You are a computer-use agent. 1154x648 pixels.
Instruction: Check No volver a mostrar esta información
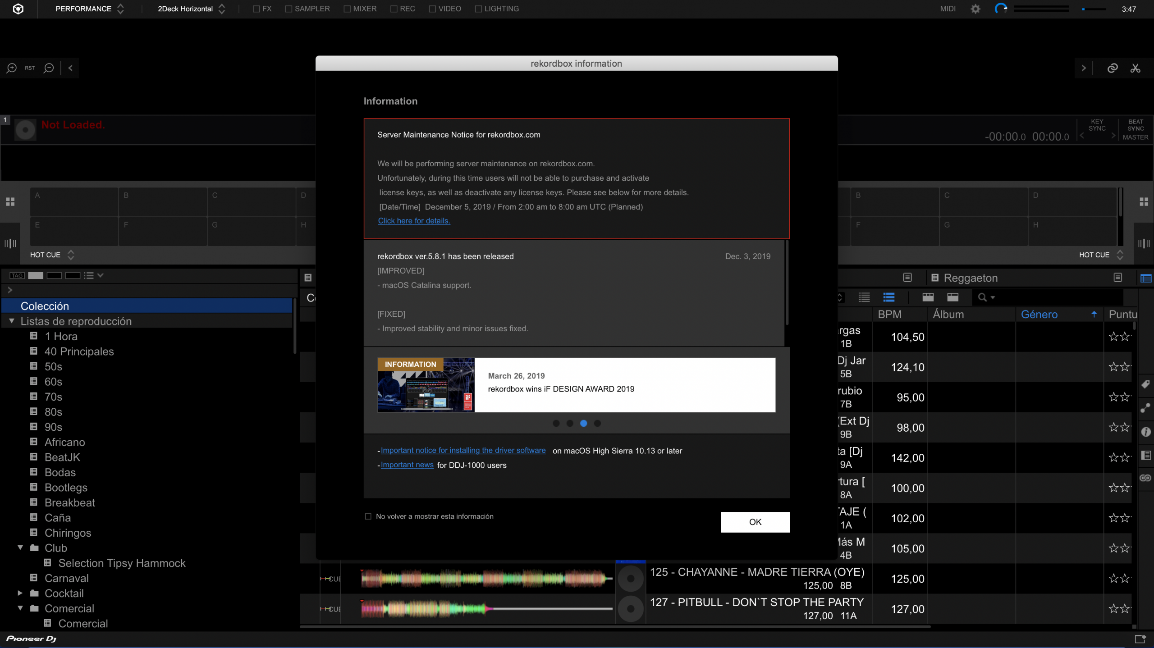tap(368, 516)
